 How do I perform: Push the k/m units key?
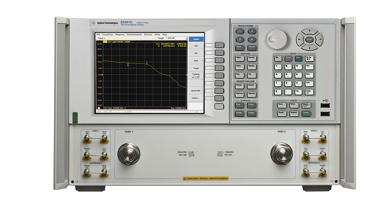coord(309,84)
